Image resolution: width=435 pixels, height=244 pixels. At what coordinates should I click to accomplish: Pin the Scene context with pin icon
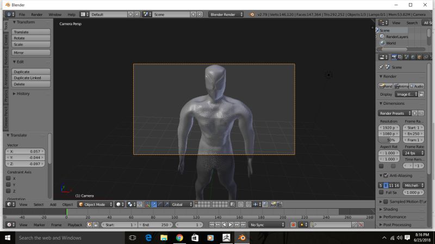coord(381,67)
